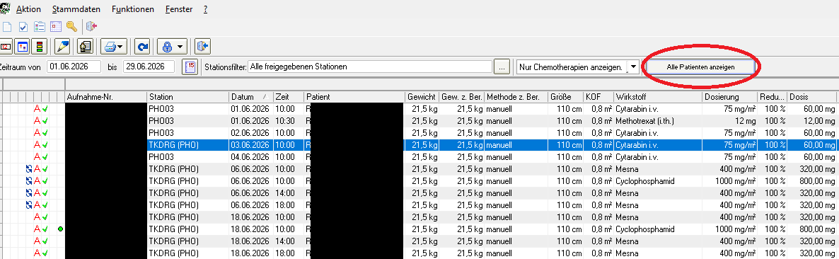
Task: Click the golden key icon
Action: 71,26
